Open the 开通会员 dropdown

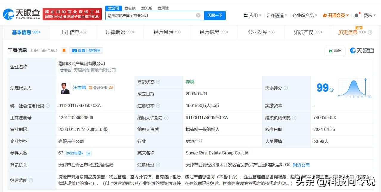pos(336,16)
